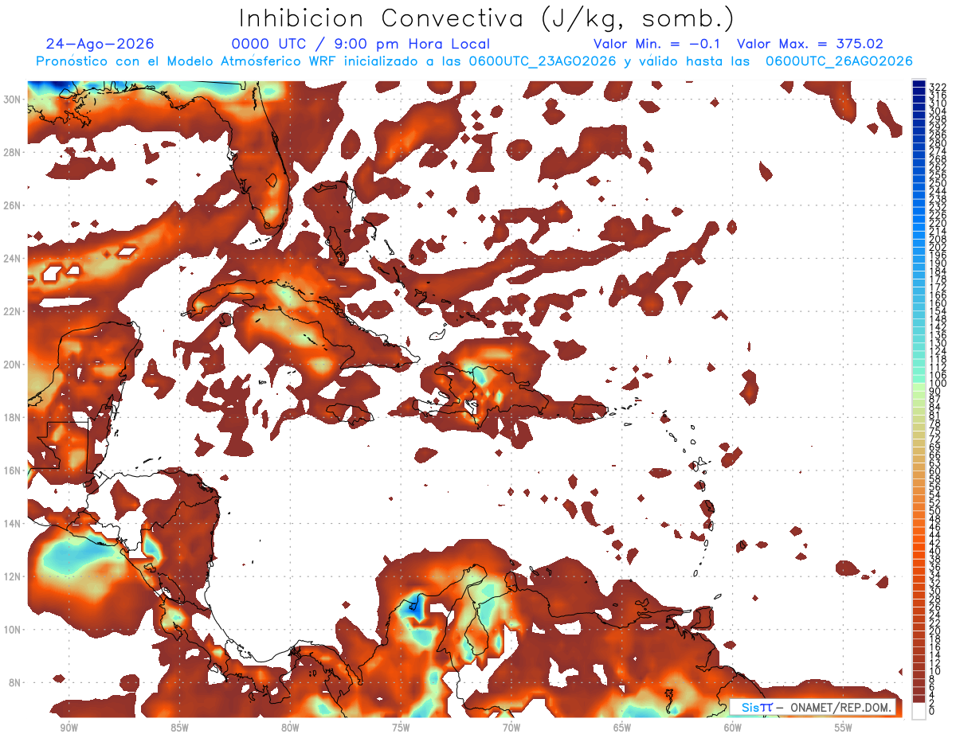Click the date label "24-Ago-2026"
This screenshot has height=738, width=956.
[x=100, y=44]
